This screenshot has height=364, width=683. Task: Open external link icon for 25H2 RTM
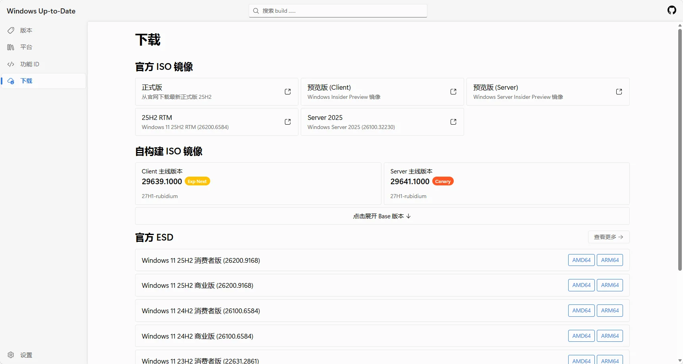[288, 122]
